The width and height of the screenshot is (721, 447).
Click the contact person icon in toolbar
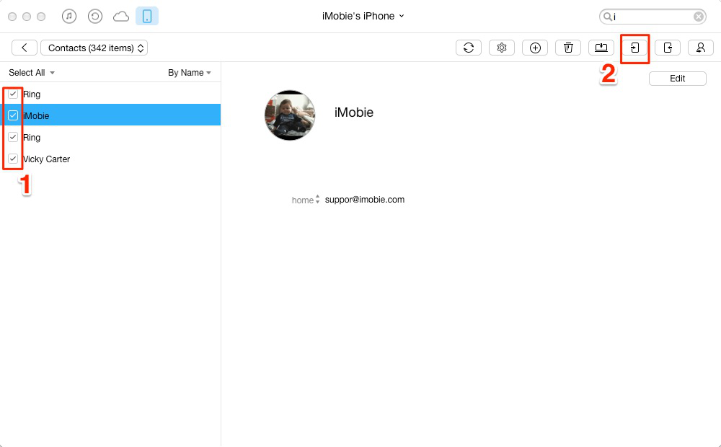click(x=701, y=48)
